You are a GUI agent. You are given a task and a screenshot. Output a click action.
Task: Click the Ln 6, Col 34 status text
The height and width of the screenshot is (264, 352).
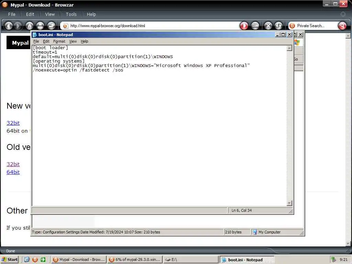(x=242, y=210)
